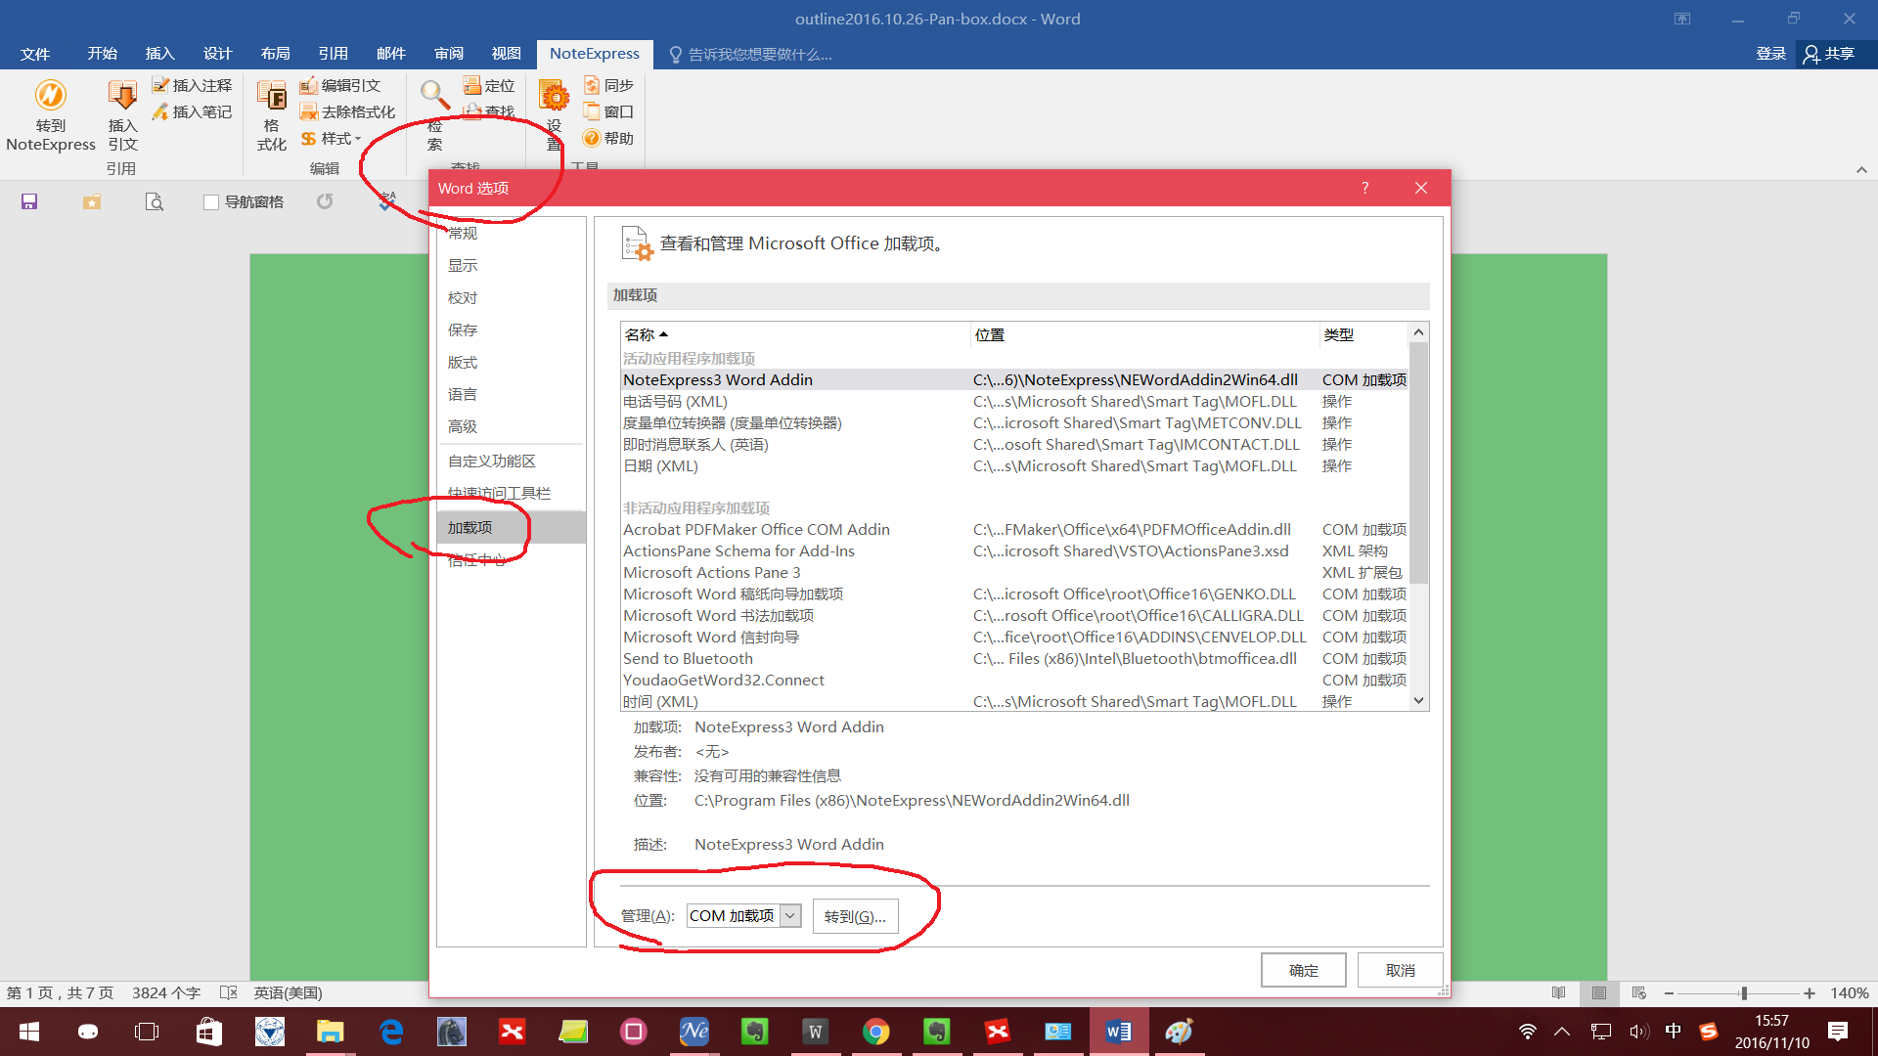Click the add-in list scroll down arrow
Viewport: 1878px width, 1056px height.
(x=1418, y=700)
